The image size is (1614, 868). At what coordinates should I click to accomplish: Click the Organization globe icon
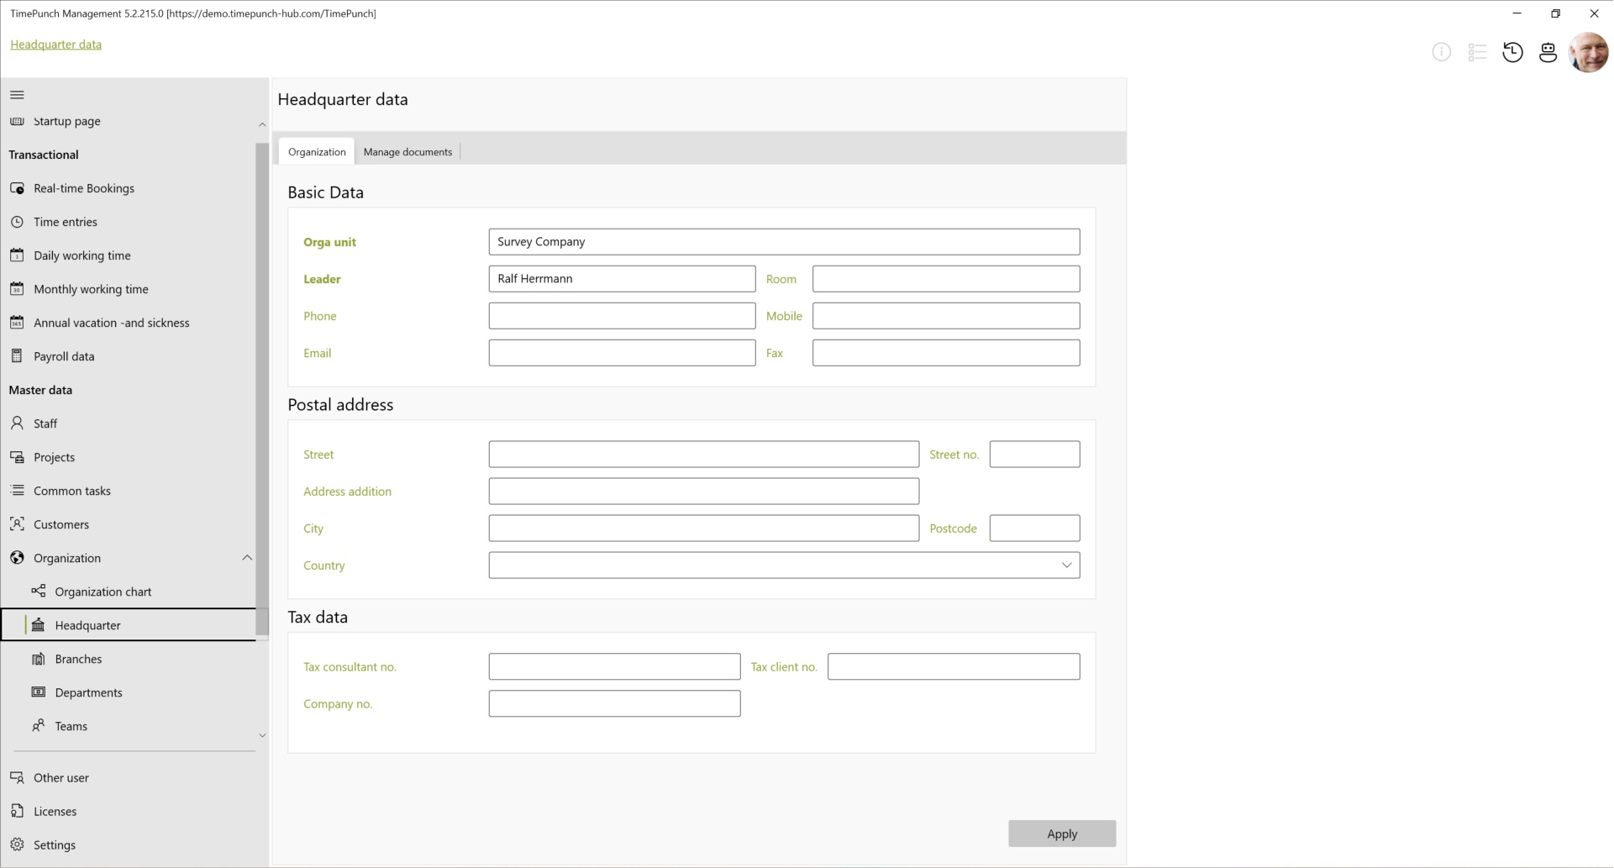(17, 558)
